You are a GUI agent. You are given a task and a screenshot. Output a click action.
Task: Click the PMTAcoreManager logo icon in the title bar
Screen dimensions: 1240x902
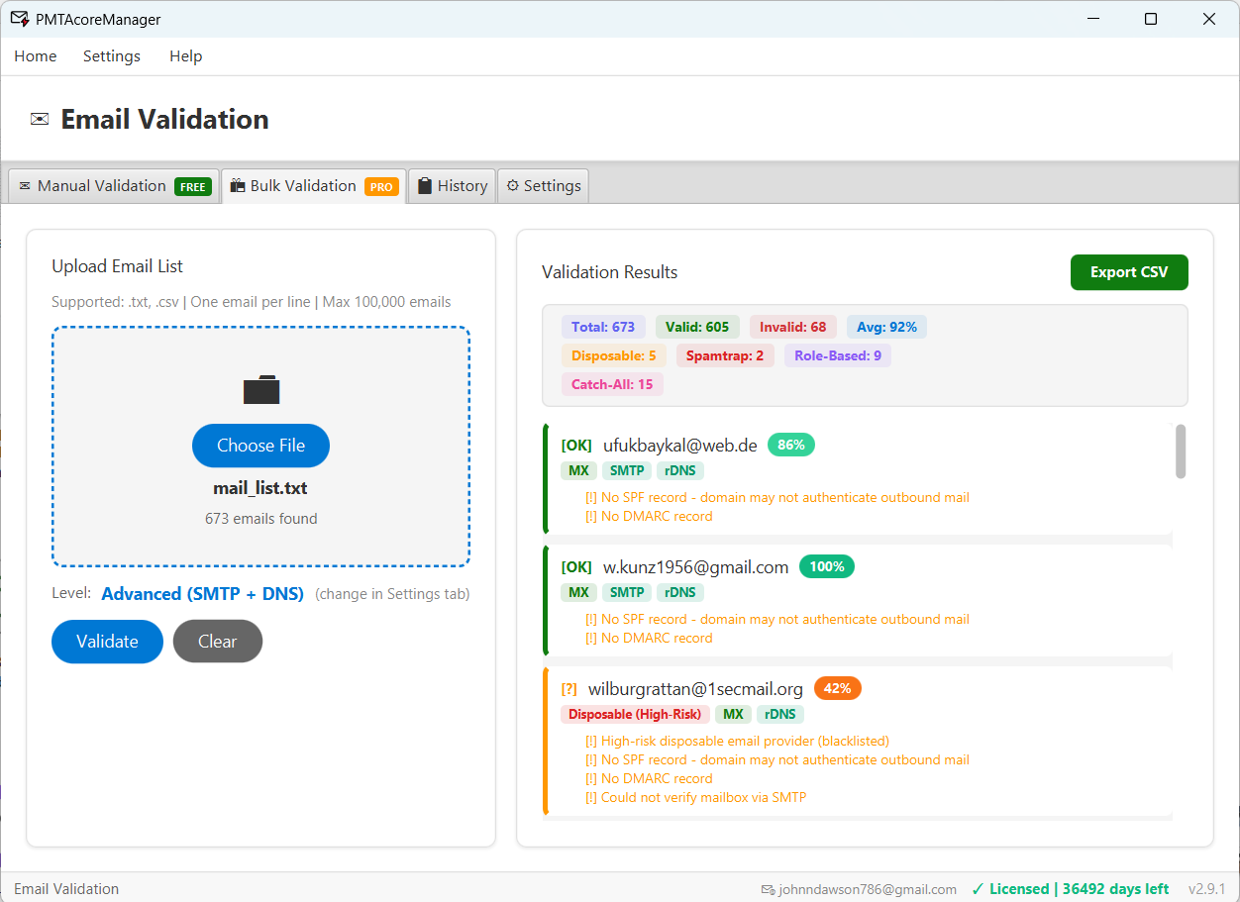(x=18, y=18)
